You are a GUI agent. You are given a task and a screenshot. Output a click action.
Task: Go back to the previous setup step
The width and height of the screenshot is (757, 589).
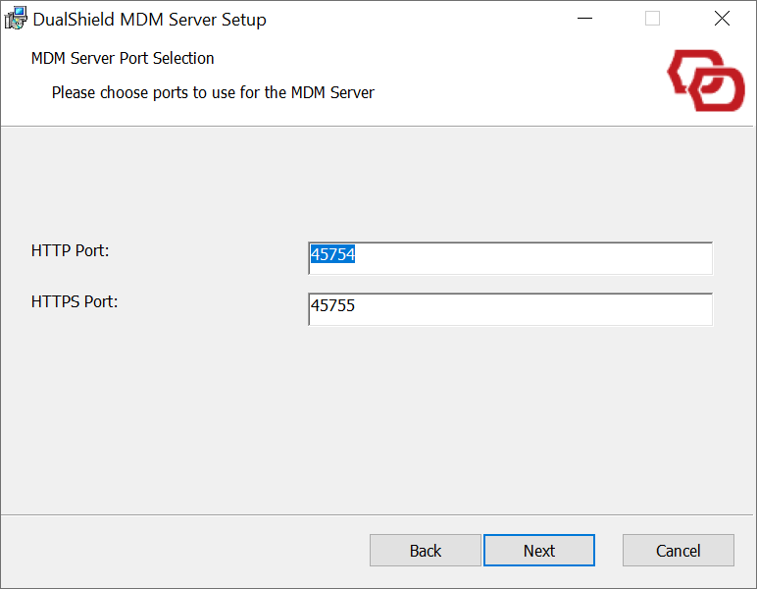click(x=425, y=551)
